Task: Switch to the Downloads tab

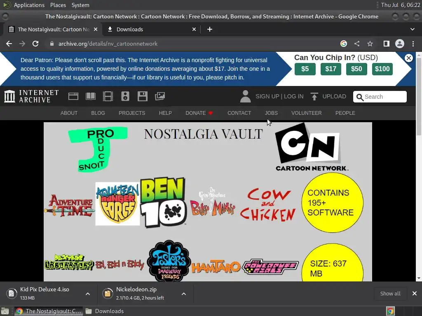Action: tap(152, 29)
